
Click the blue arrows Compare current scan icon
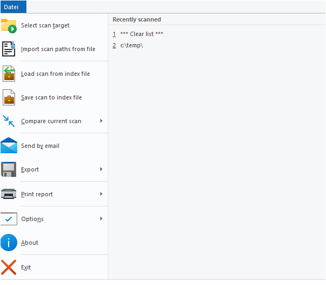coord(9,121)
